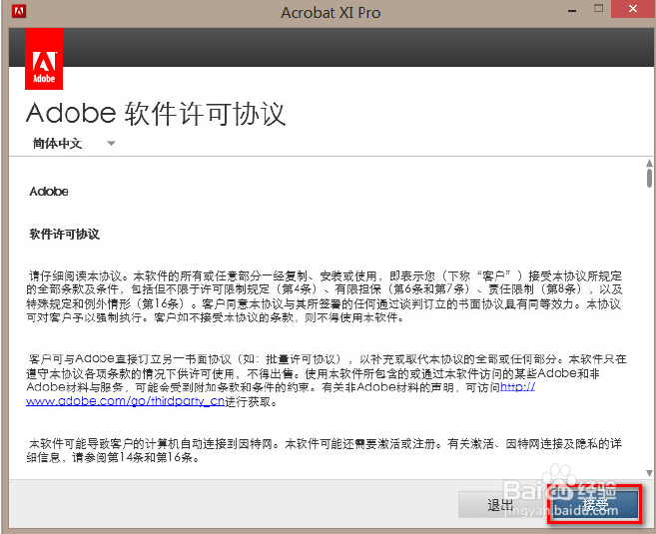
Task: Click the heading Adobe 软件许可协议
Action: [x=156, y=114]
